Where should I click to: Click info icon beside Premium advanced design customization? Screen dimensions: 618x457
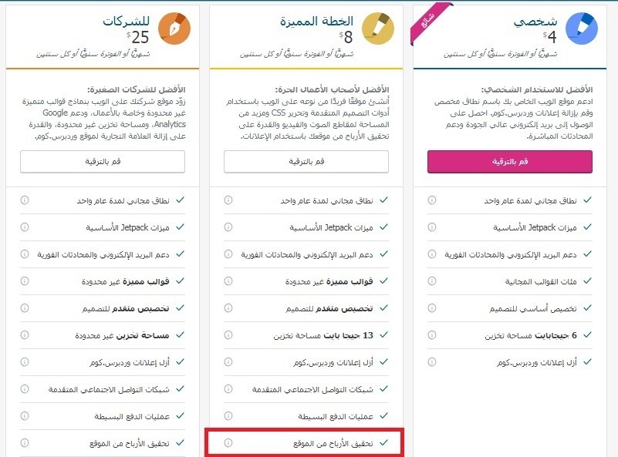pos(228,308)
